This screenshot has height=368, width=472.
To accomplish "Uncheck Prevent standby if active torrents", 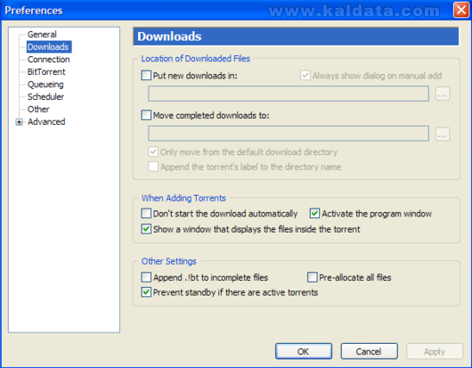I will pos(146,292).
